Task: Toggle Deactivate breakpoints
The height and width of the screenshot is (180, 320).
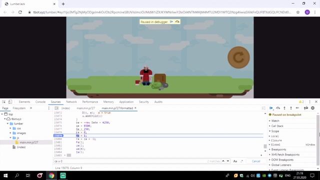Action: click(306, 108)
